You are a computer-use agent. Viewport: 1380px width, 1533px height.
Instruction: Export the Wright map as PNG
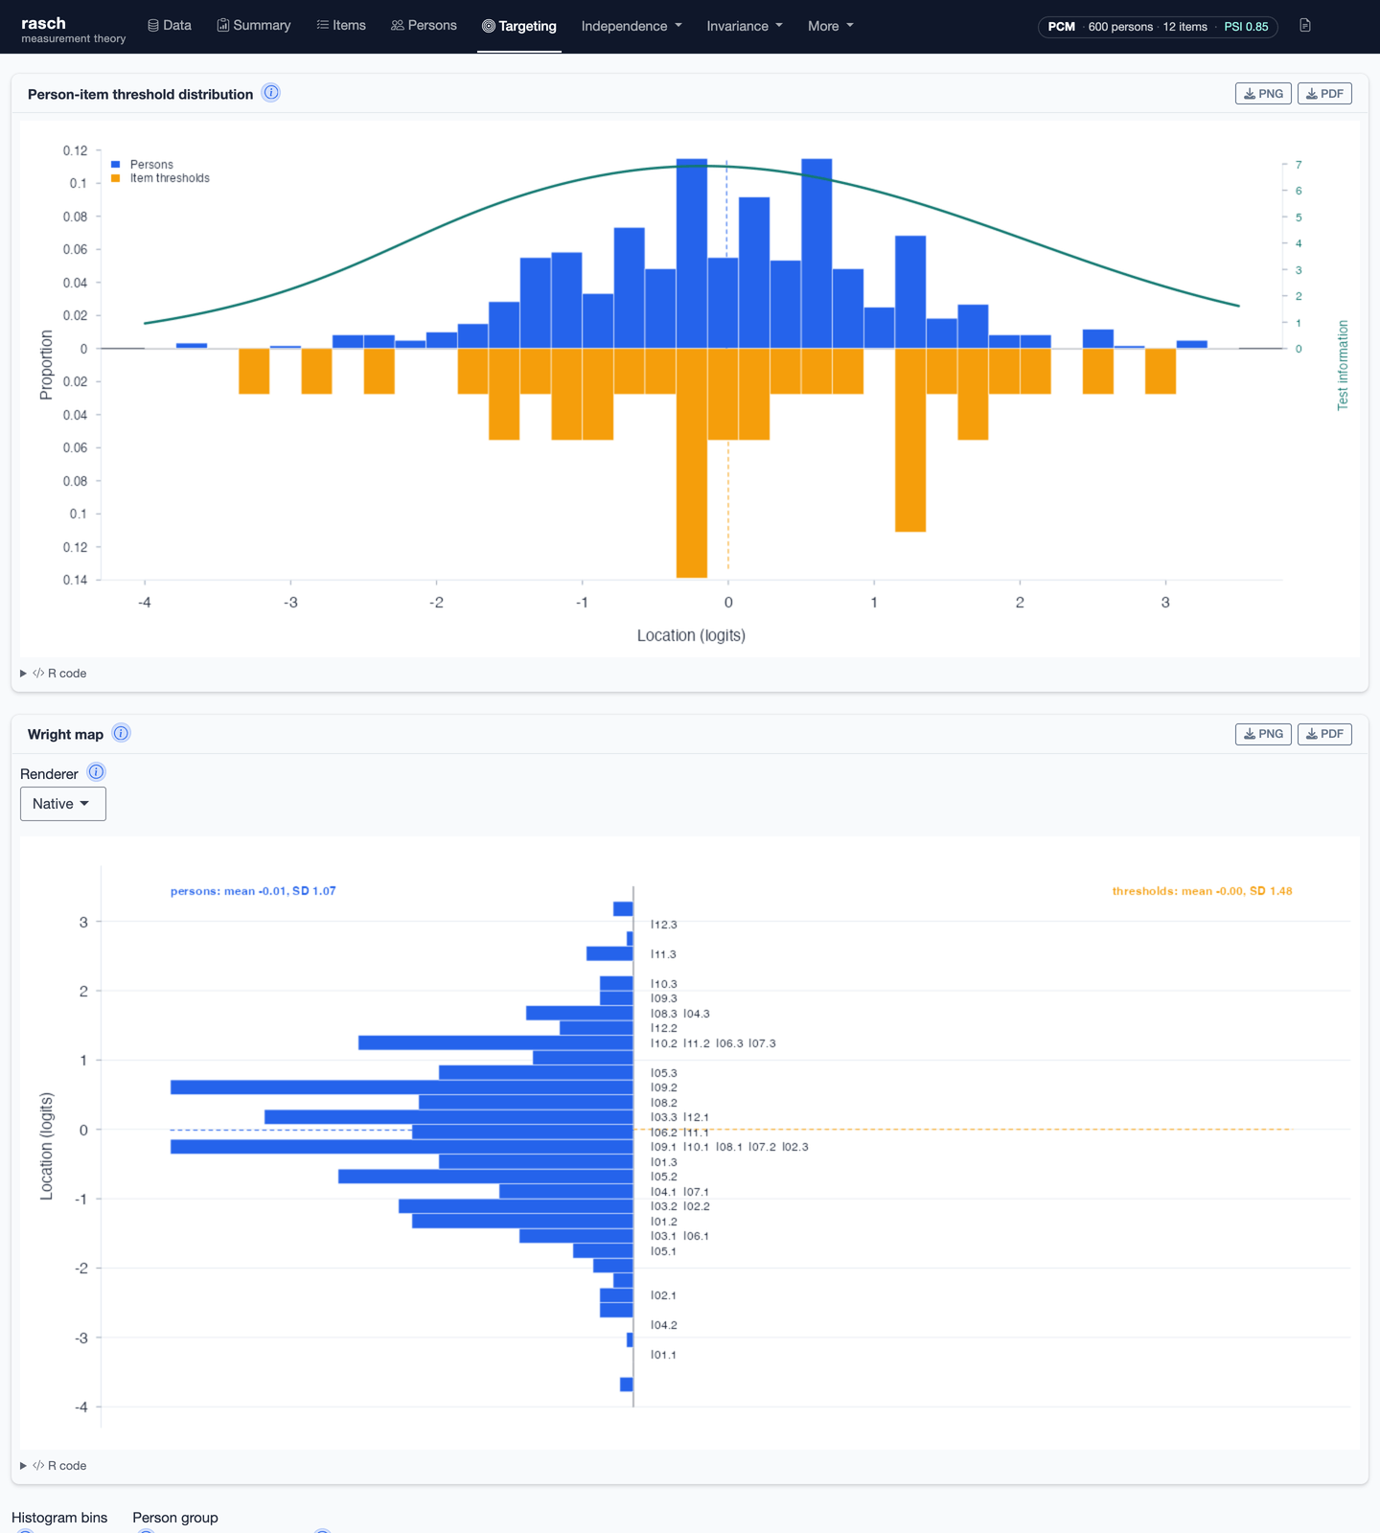(x=1263, y=734)
